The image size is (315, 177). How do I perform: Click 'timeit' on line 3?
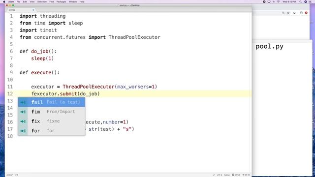click(x=48, y=30)
